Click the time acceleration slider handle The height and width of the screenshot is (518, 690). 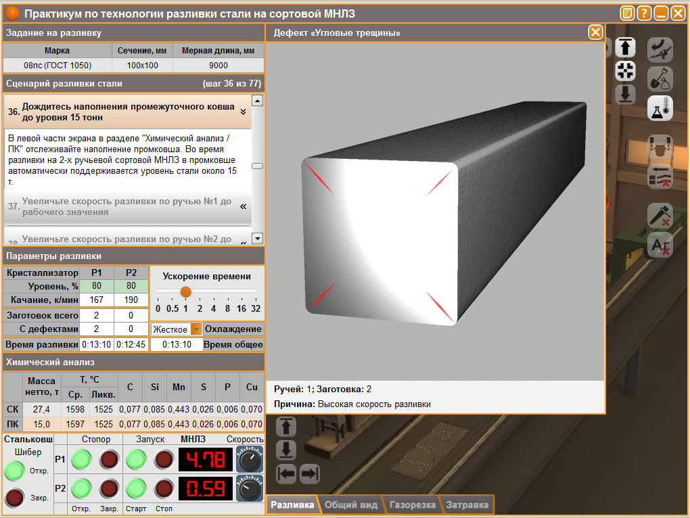click(186, 292)
